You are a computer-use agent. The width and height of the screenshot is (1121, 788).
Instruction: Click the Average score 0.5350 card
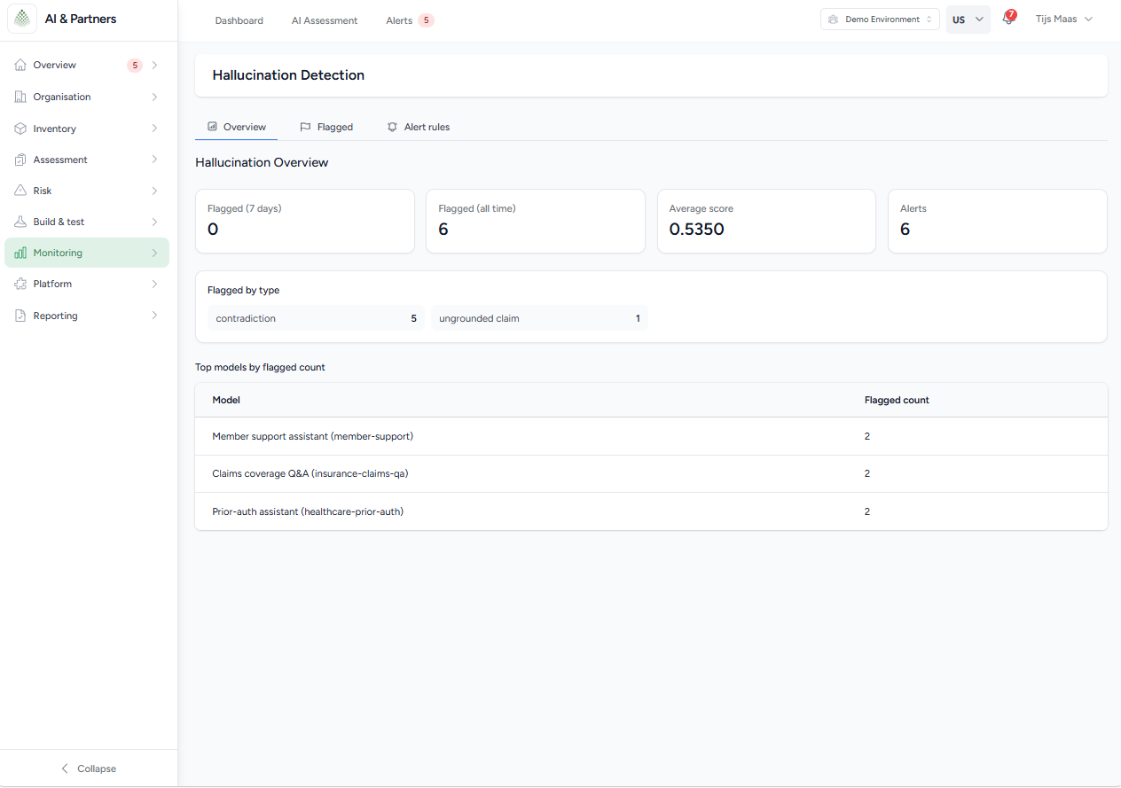coord(766,221)
